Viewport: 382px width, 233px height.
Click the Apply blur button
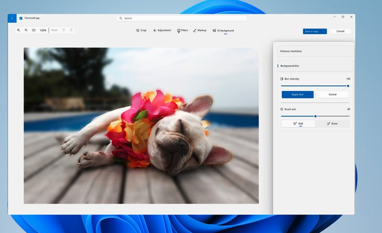[297, 95]
